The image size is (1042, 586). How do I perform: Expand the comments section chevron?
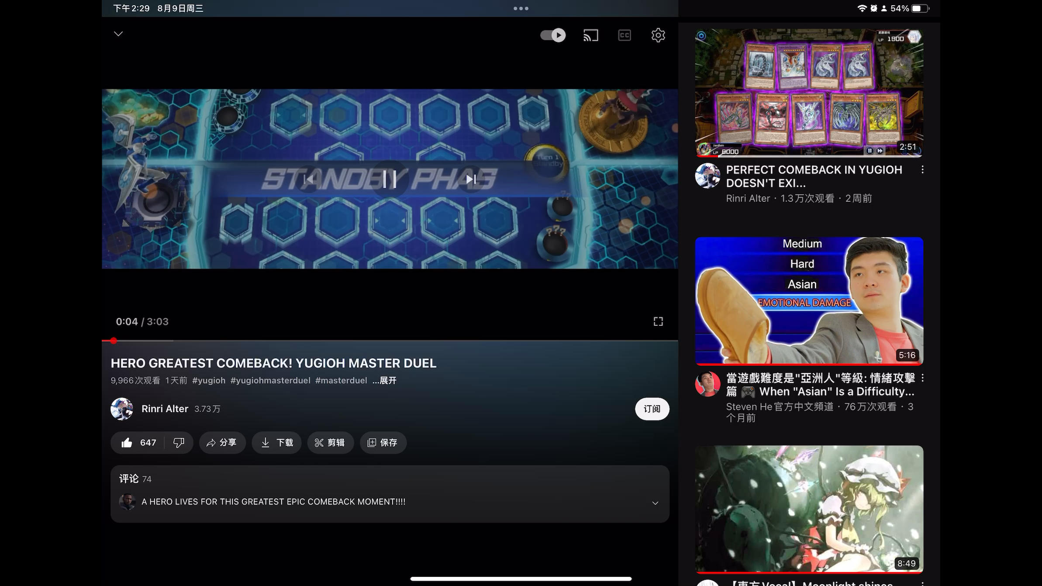pyautogui.click(x=655, y=503)
